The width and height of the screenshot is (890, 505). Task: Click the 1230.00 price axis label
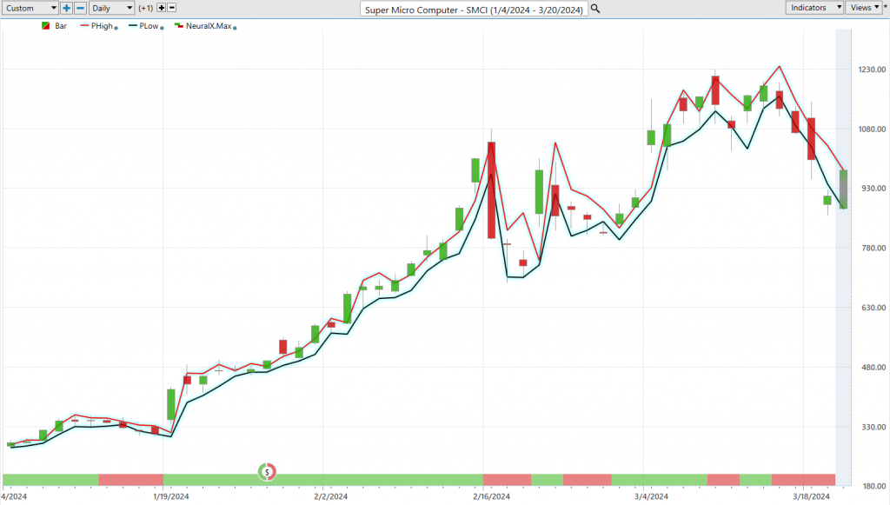click(x=872, y=70)
